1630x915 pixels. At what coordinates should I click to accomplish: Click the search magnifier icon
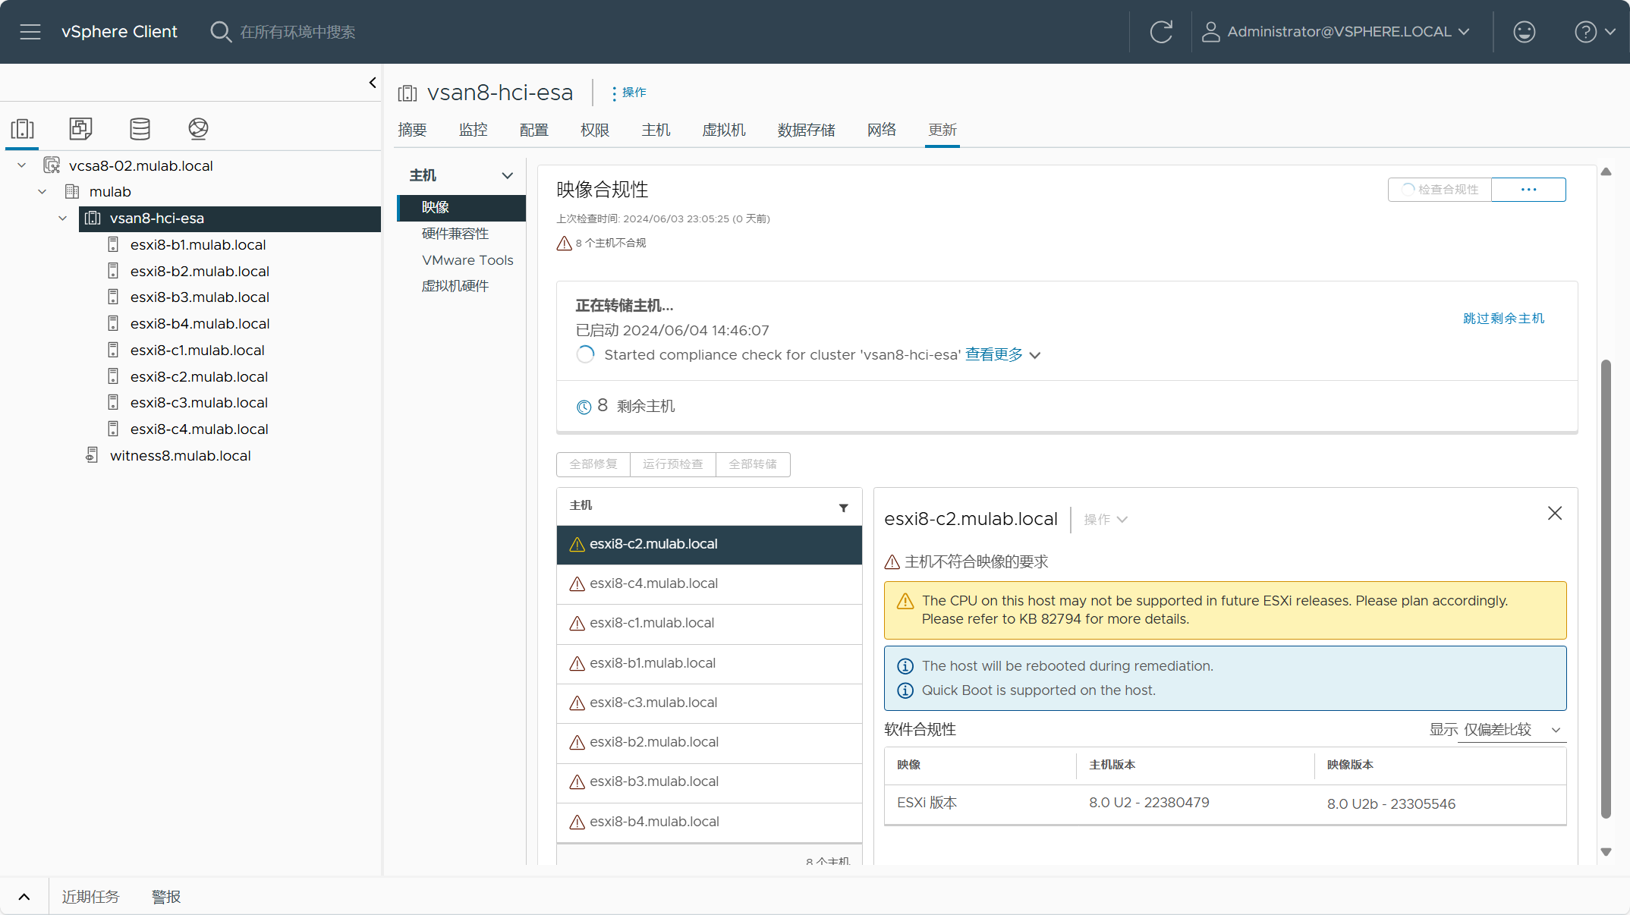tap(220, 32)
